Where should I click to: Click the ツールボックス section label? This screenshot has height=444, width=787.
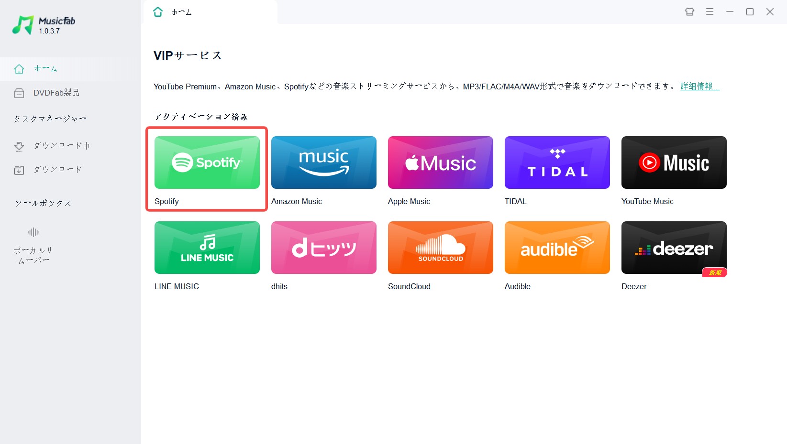click(43, 203)
